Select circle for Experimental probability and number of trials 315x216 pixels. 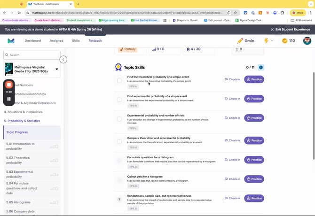click(119, 119)
